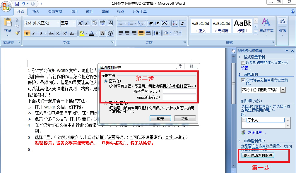Click the 新密码(可选) input field
Image resolution: width=296 pixels, height=173 pixels.
(179, 91)
